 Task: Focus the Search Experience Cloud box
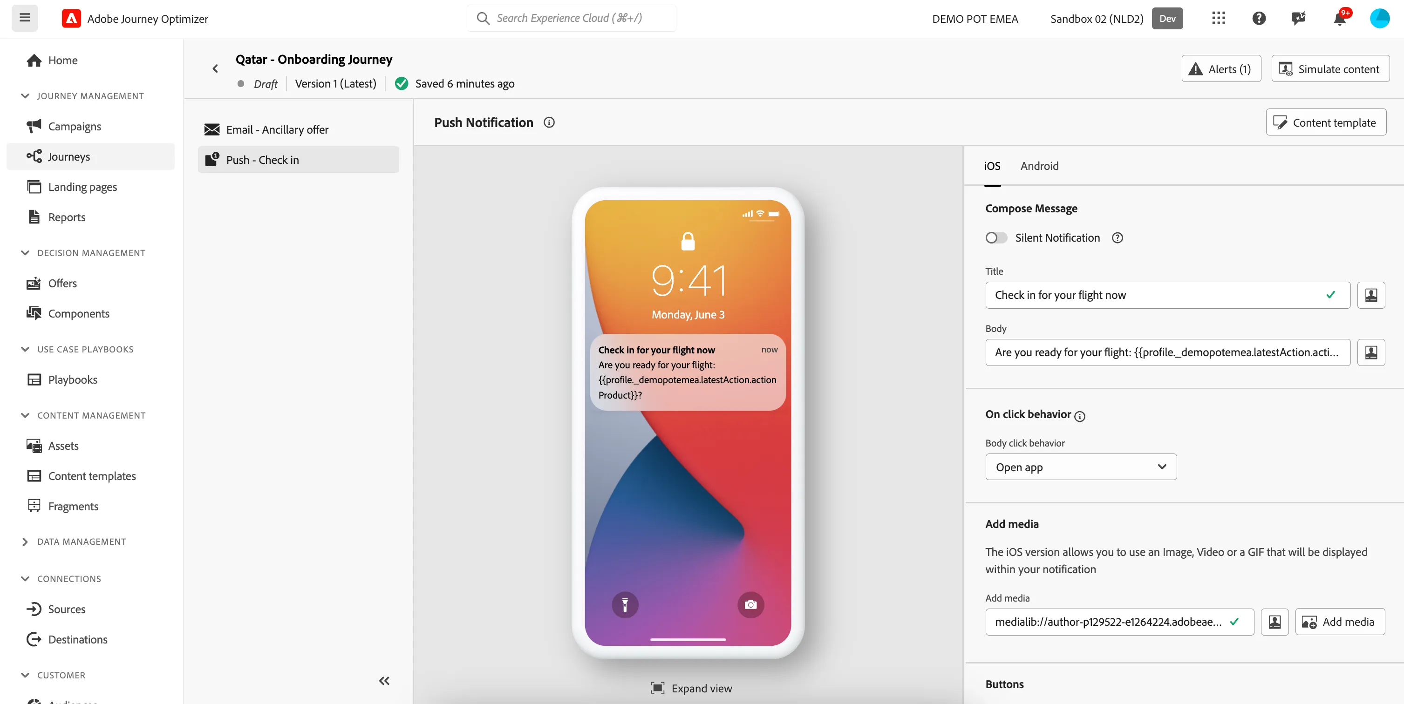[571, 19]
